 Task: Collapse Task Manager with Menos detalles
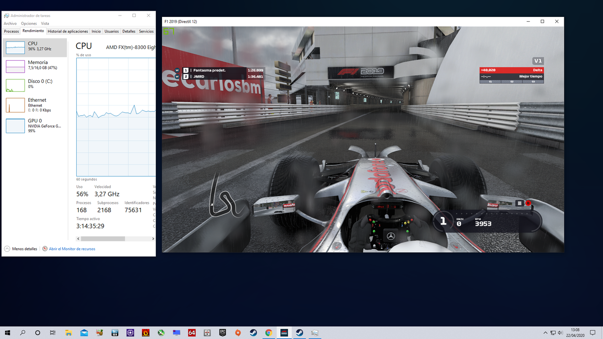pos(21,249)
